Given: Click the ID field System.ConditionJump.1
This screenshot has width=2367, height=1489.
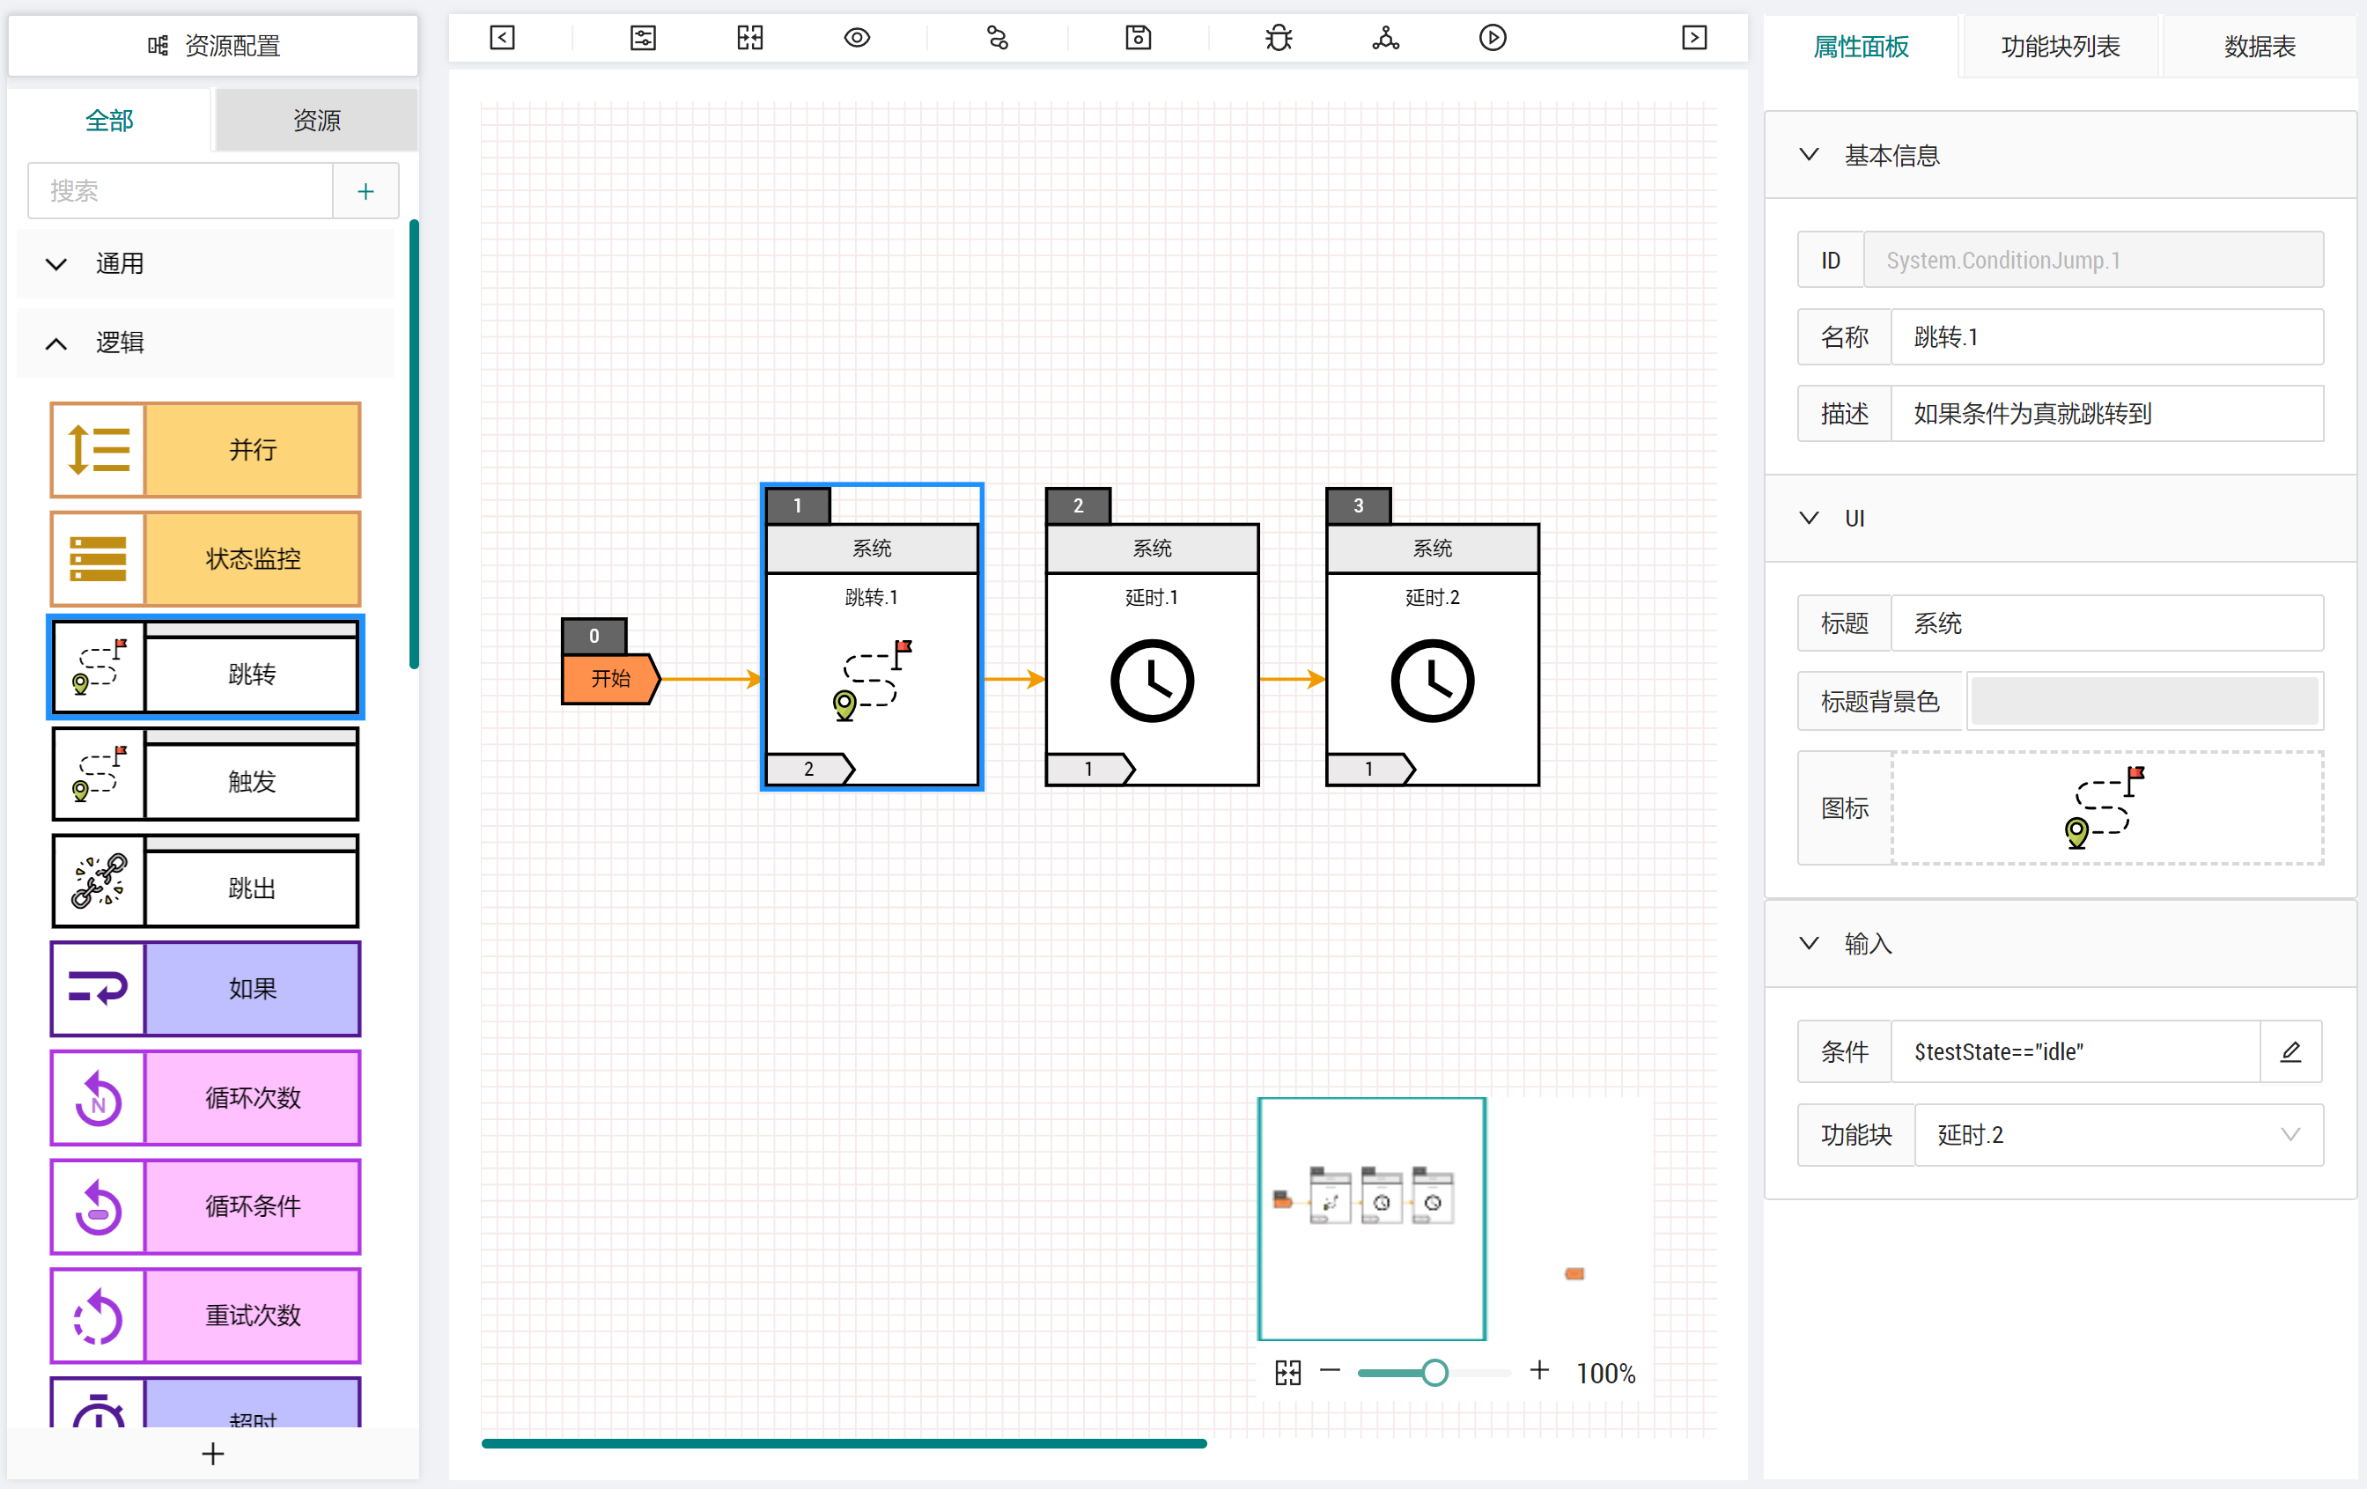Looking at the screenshot, I should point(2094,260).
